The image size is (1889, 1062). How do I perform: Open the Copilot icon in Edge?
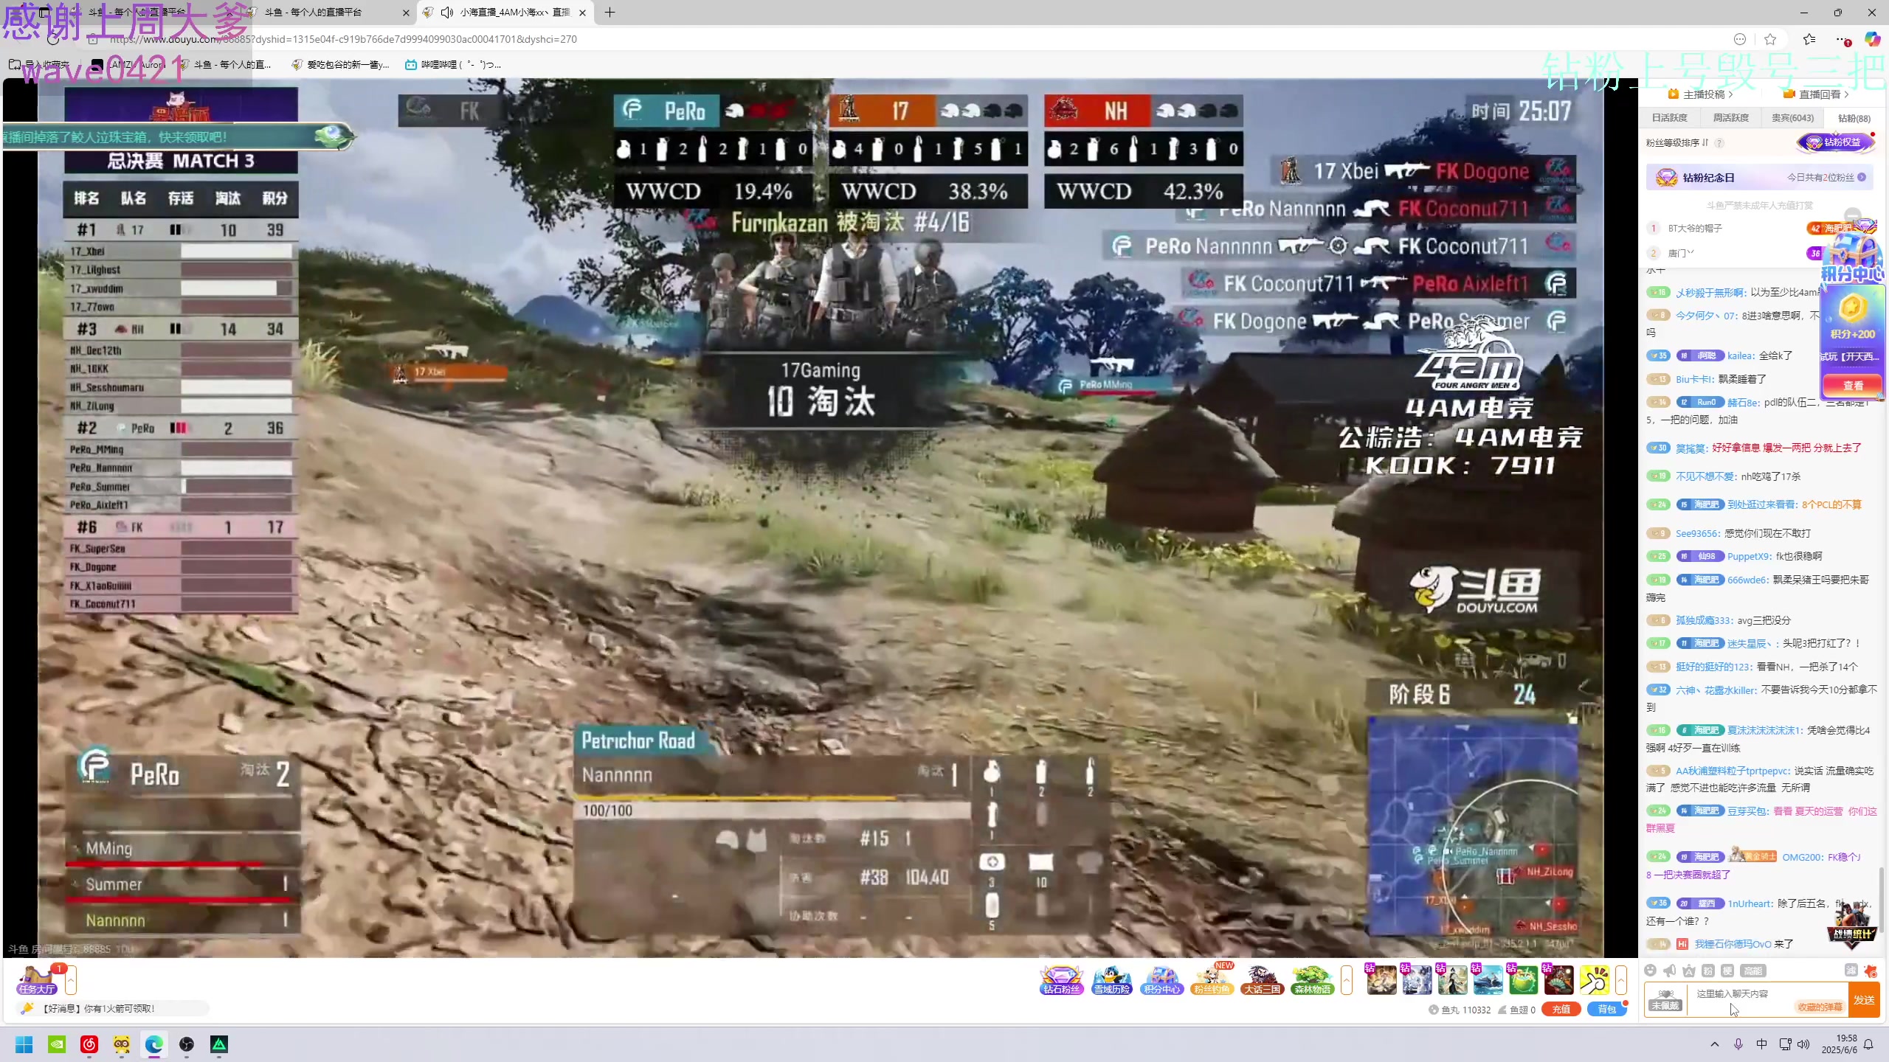(1872, 39)
